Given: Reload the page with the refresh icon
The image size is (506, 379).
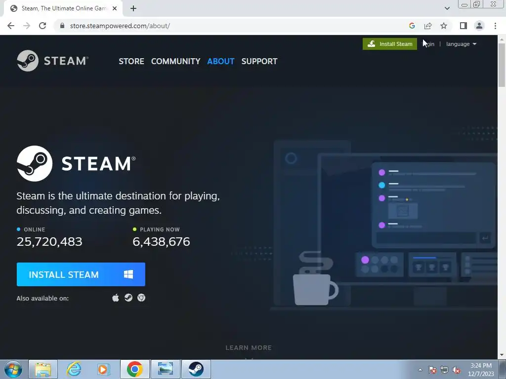Looking at the screenshot, I should coord(42,26).
